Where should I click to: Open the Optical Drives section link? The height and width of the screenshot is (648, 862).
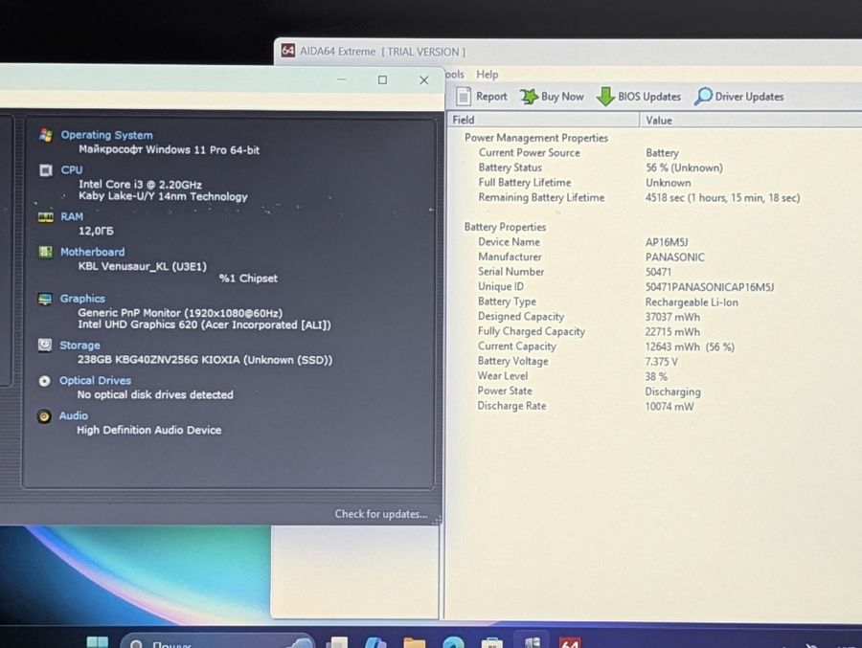pyautogui.click(x=95, y=380)
